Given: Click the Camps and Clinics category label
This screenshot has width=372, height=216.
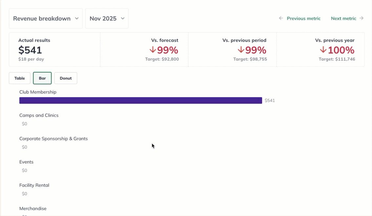Looking at the screenshot, I should tap(39, 115).
